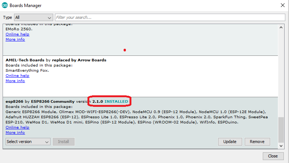Open More info link for esp8266 package
The width and height of the screenshot is (289, 163).
click(15, 133)
